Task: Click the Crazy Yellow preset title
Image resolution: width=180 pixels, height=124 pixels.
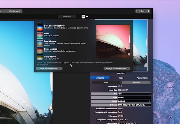Action: 50,57
